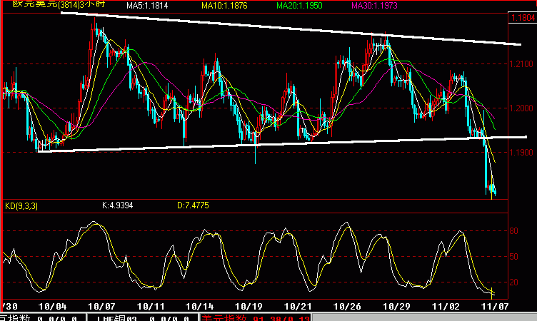Click the 10/04 date on the time axis
537x321 pixels.
(x=52, y=306)
